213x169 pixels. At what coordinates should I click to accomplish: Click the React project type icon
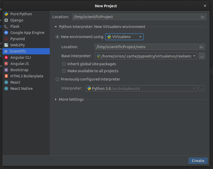[x=6, y=82]
